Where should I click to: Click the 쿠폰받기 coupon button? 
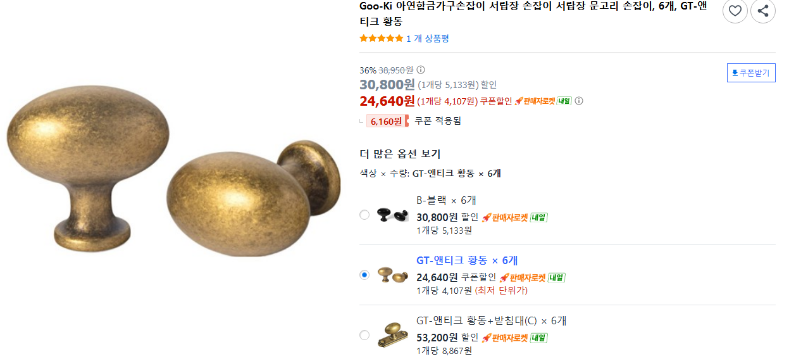(x=751, y=73)
